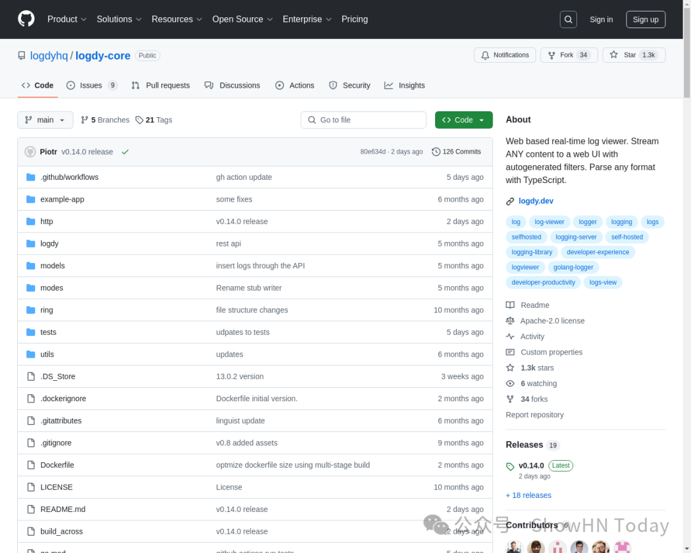Open the Insights tab

[x=404, y=86]
